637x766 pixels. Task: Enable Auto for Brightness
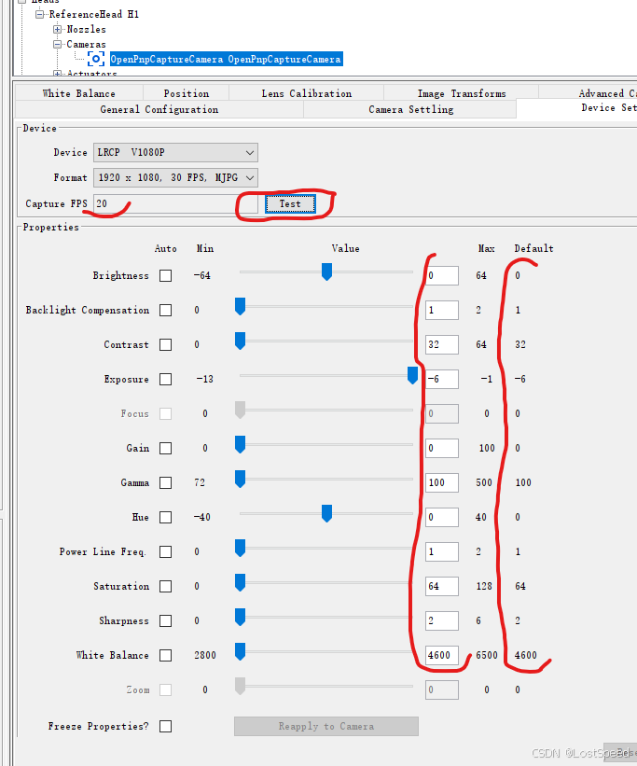[x=166, y=275]
